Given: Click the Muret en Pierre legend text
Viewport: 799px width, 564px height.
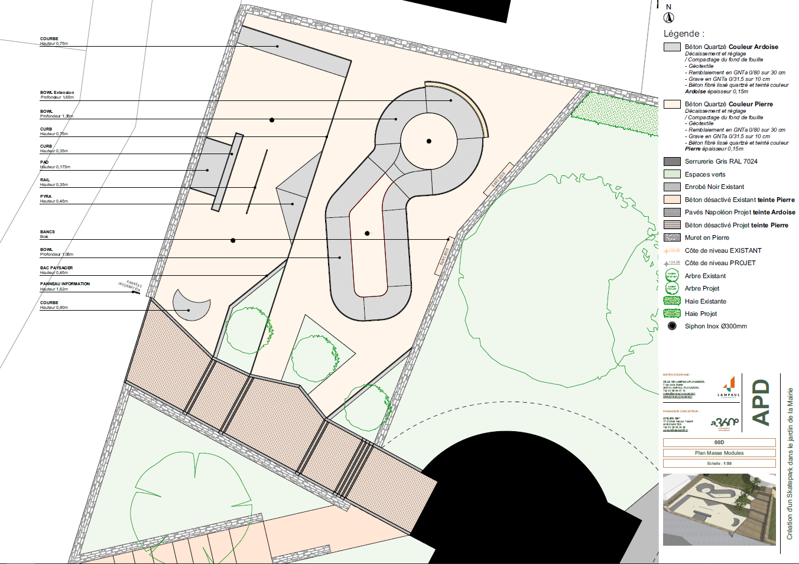Looking at the screenshot, I should point(707,237).
